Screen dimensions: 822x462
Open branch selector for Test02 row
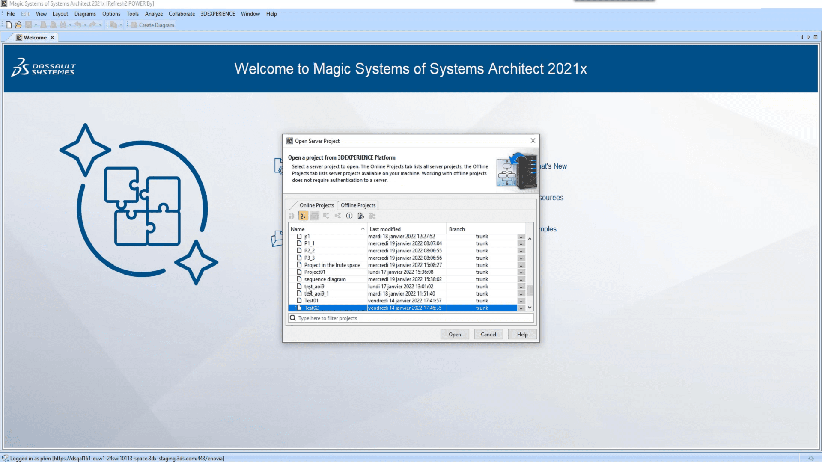pyautogui.click(x=521, y=308)
